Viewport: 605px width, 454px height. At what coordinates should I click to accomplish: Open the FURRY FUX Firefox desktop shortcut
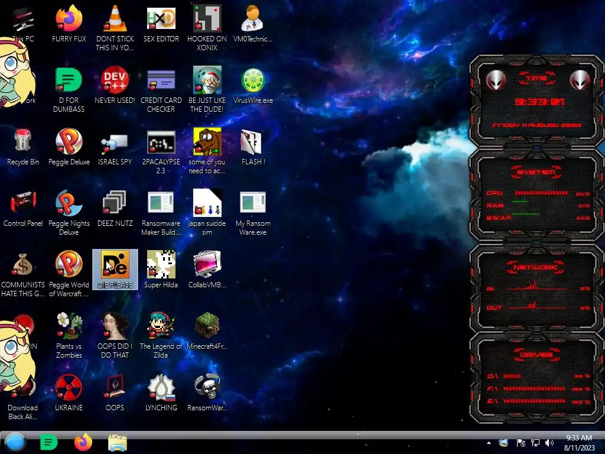(x=69, y=18)
